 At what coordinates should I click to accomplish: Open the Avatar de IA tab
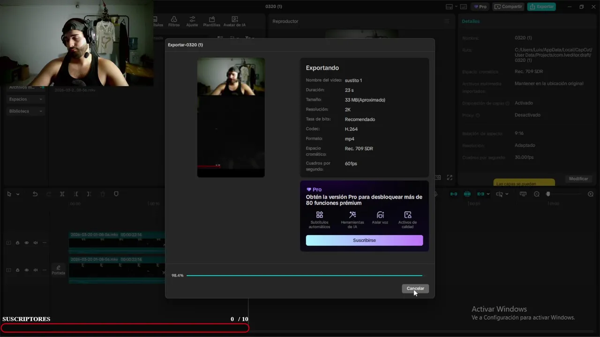click(x=234, y=22)
